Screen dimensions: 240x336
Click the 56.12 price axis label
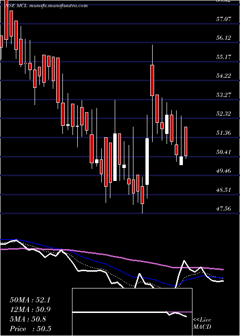point(223,38)
